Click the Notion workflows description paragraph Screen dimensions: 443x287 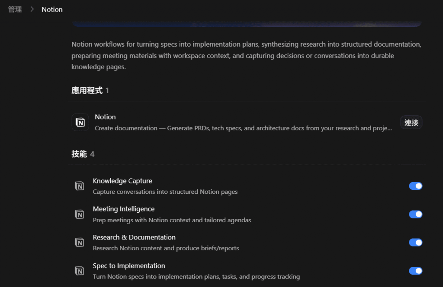[246, 56]
